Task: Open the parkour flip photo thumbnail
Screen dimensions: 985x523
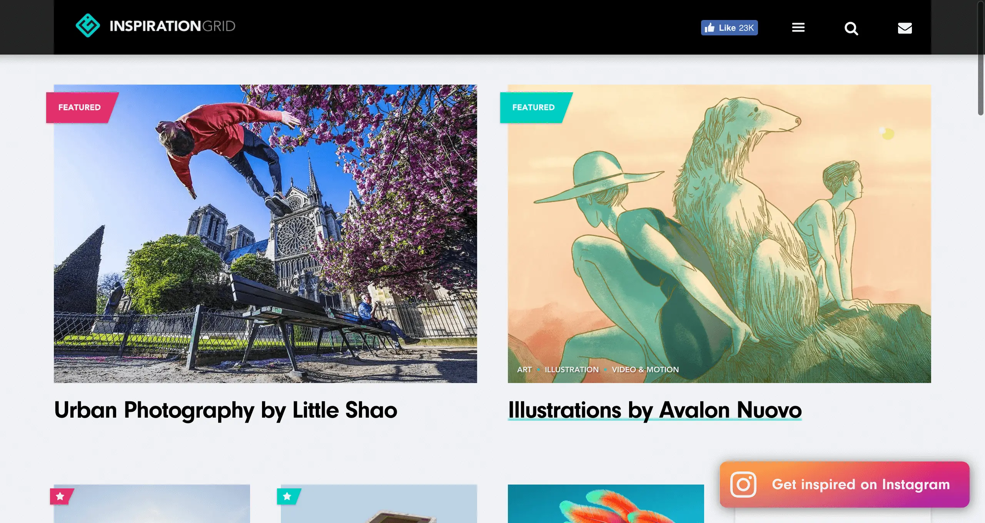Action: point(265,234)
